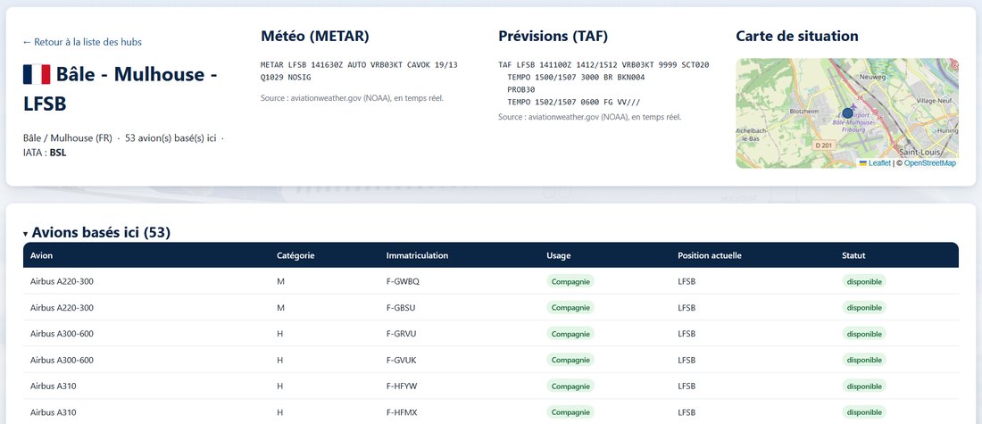Click disponible status in F-HFMX row
The width and height of the screenshot is (982, 424).
pos(864,412)
